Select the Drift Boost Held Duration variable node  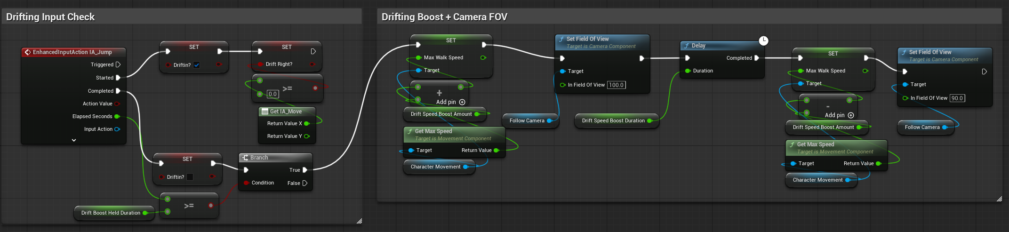[111, 213]
